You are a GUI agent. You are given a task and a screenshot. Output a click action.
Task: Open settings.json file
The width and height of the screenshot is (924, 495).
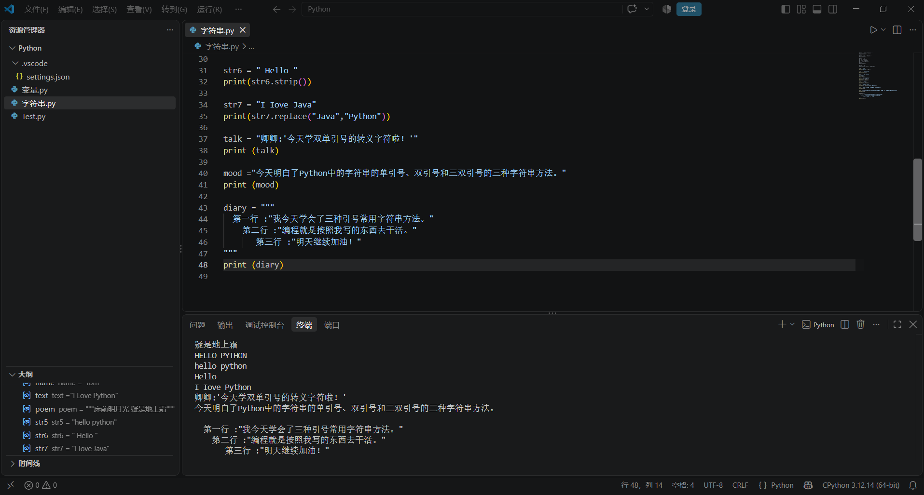[90, 77]
